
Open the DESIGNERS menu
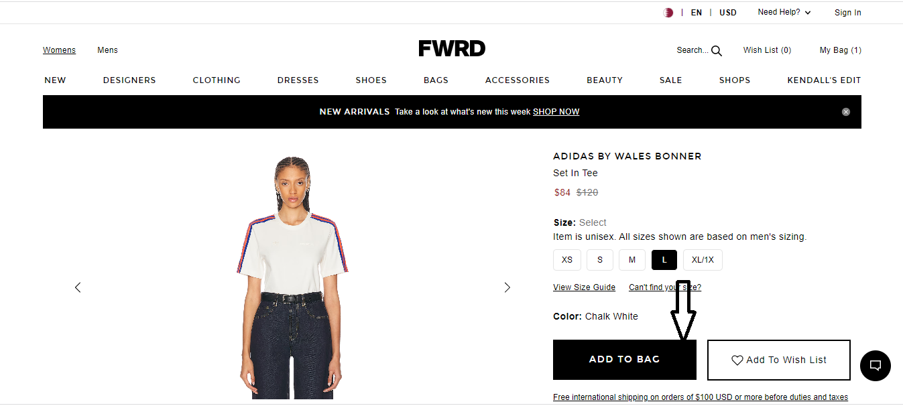tap(129, 80)
